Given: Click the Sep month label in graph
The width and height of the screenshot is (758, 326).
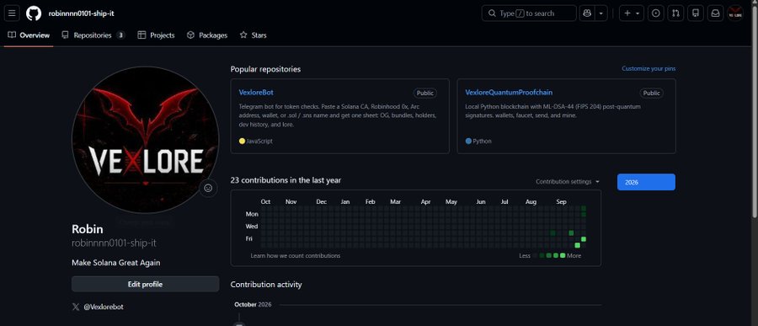Looking at the screenshot, I should pyautogui.click(x=561, y=201).
